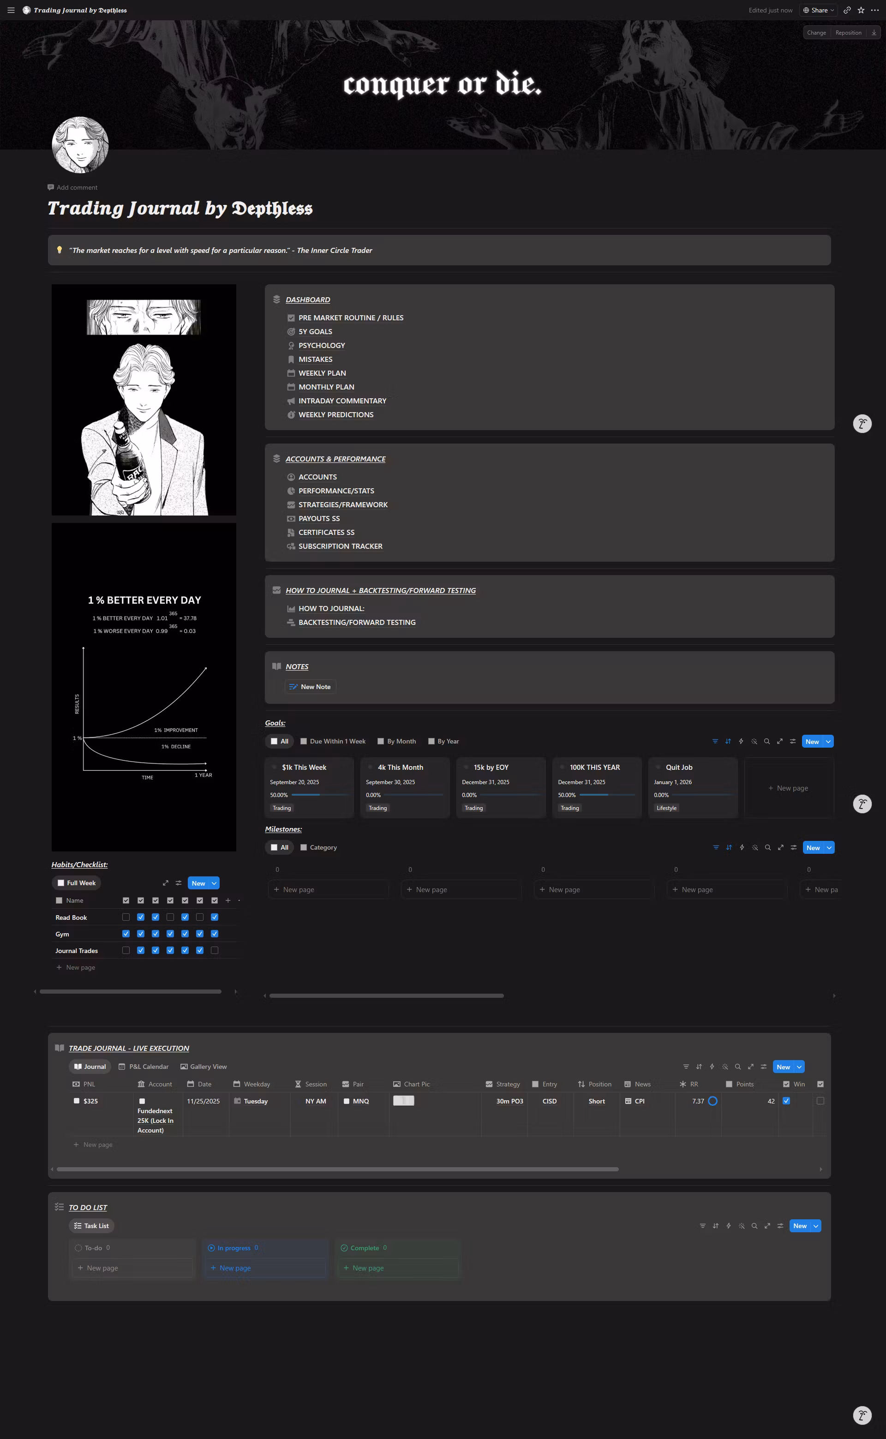Add new property column in Habits table
Viewport: 886px width, 1439px height.
[x=228, y=900]
